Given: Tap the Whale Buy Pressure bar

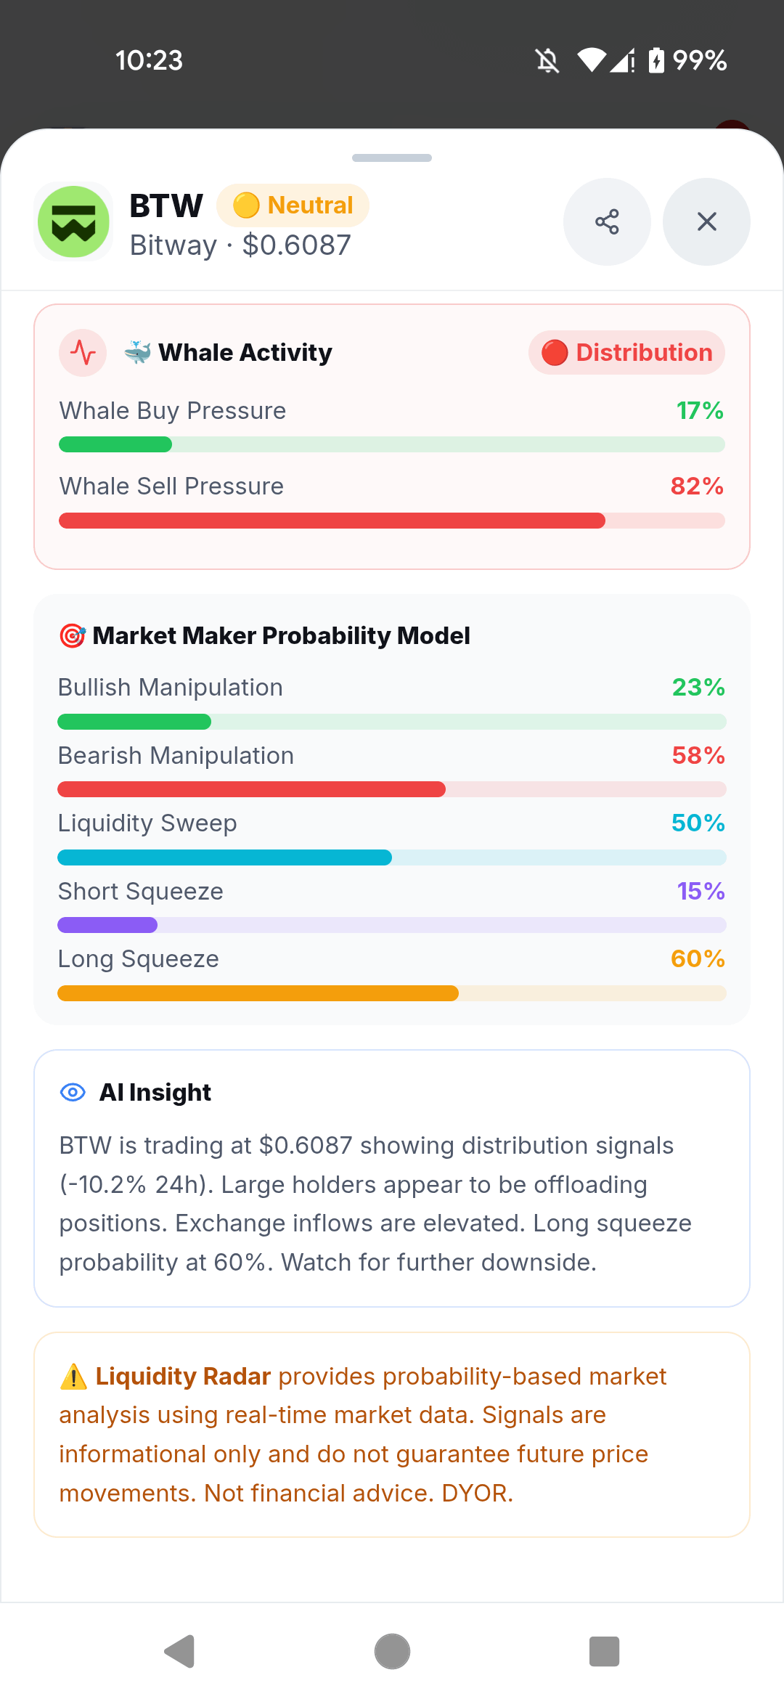Looking at the screenshot, I should (x=392, y=444).
